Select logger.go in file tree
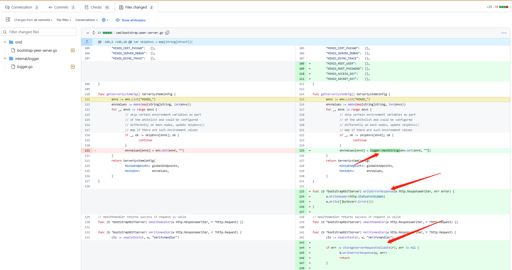The image size is (512, 270). 25,67
